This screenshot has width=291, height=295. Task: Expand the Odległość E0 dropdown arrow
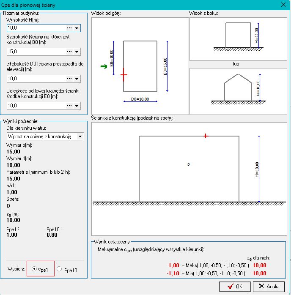[77, 106]
